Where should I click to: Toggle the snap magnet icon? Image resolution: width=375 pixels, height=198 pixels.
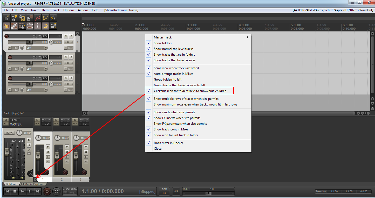pyautogui.click(x=45, y=26)
